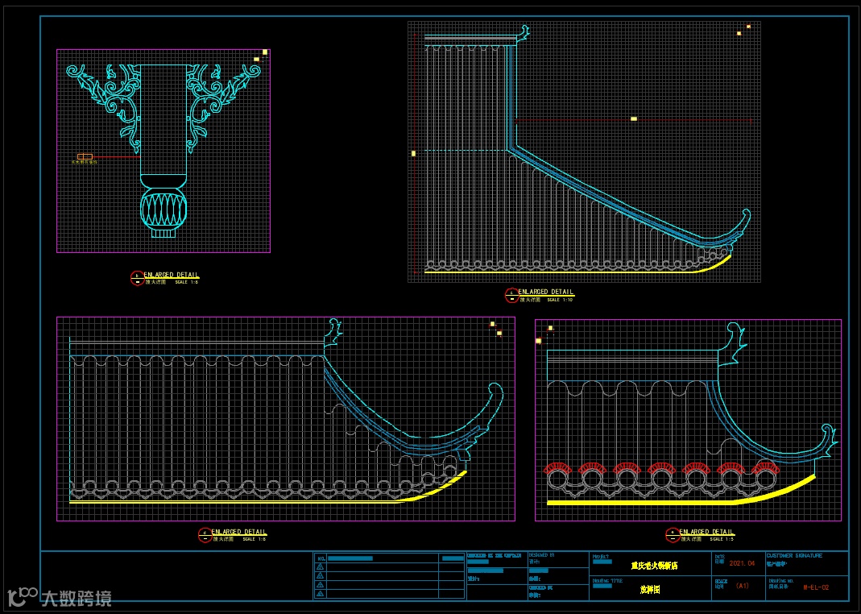The image size is (861, 614).
Task: Click ridge ornament atop the scale 1:10 roof drawing
Action: pyautogui.click(x=524, y=33)
